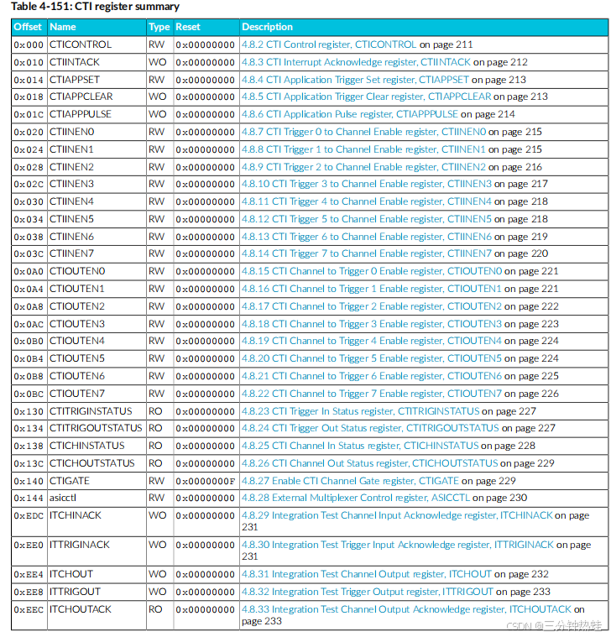Open CTI Trigger Out Status register link
This screenshot has height=637, width=611.
[370, 428]
